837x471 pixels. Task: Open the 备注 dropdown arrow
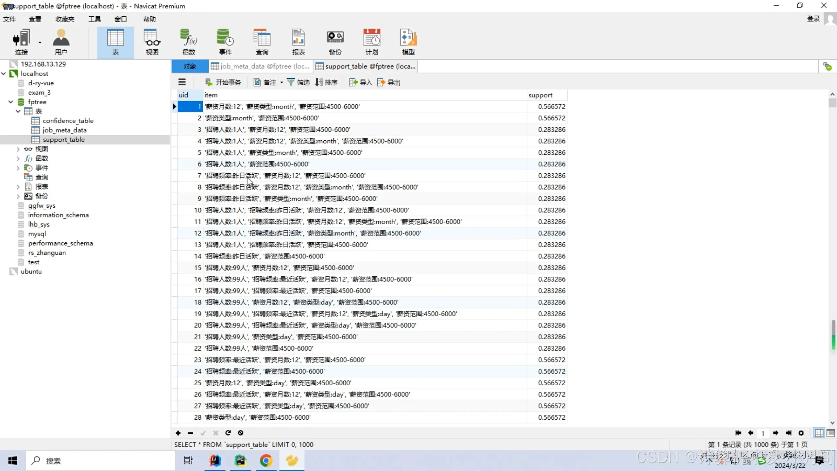pyautogui.click(x=282, y=82)
